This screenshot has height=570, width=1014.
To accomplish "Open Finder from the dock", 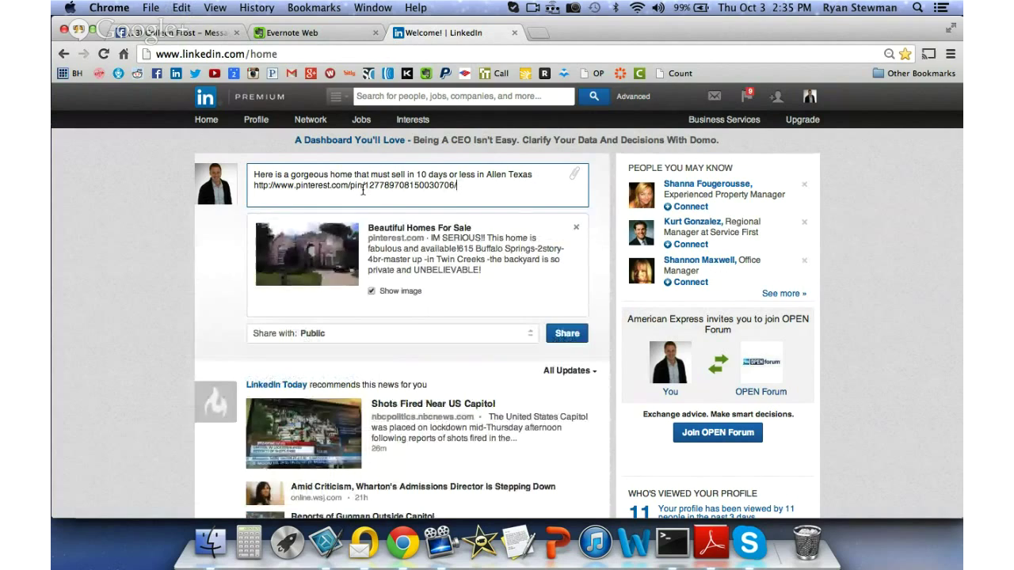I will click(210, 542).
